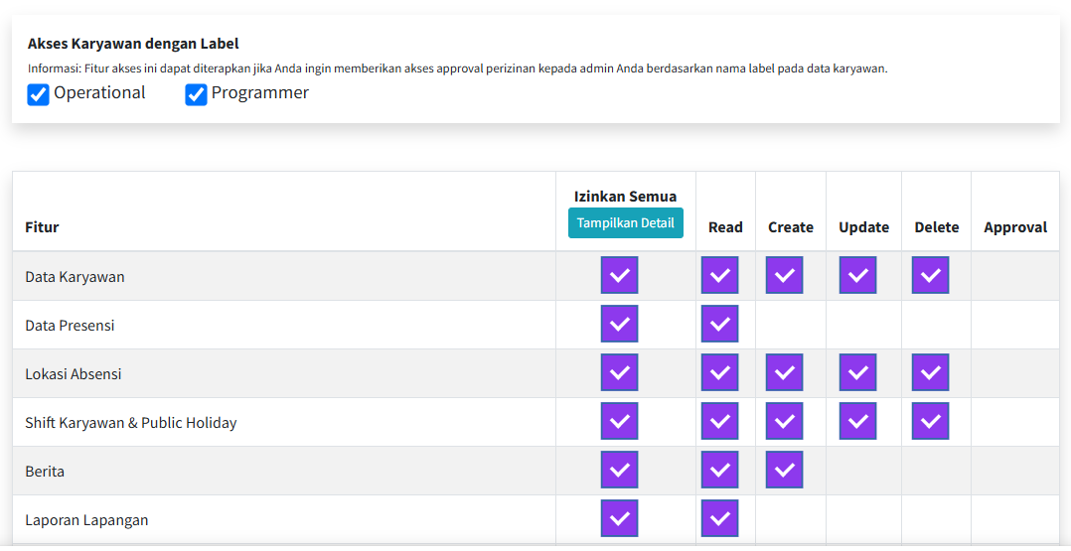
Task: Toggle Create permission for Lokasi Absensi
Action: [x=784, y=372]
